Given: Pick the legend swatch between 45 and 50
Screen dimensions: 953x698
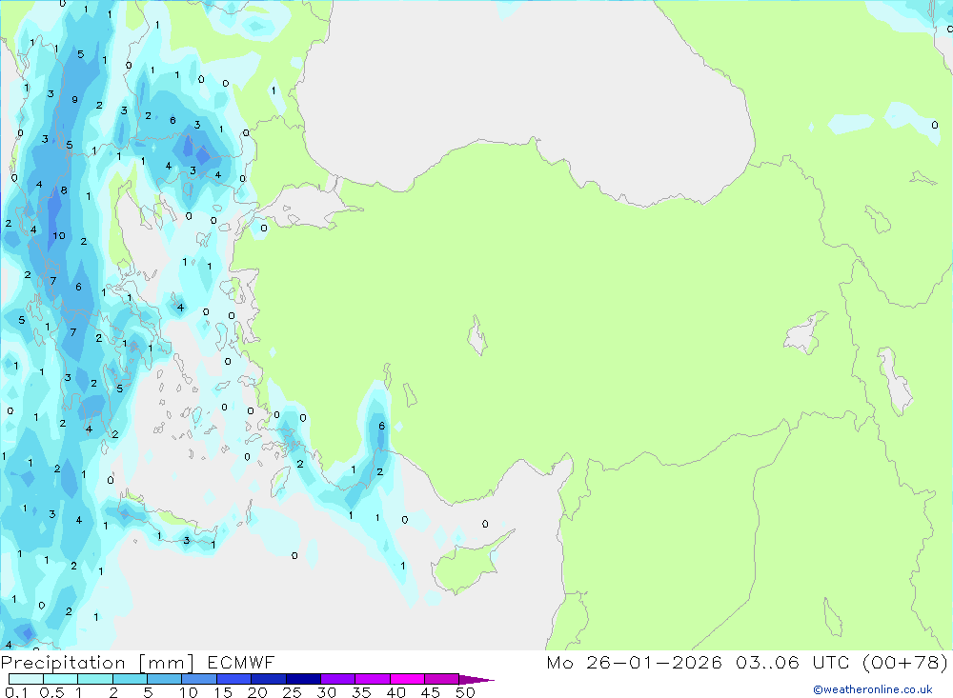Looking at the screenshot, I should pos(442,679).
